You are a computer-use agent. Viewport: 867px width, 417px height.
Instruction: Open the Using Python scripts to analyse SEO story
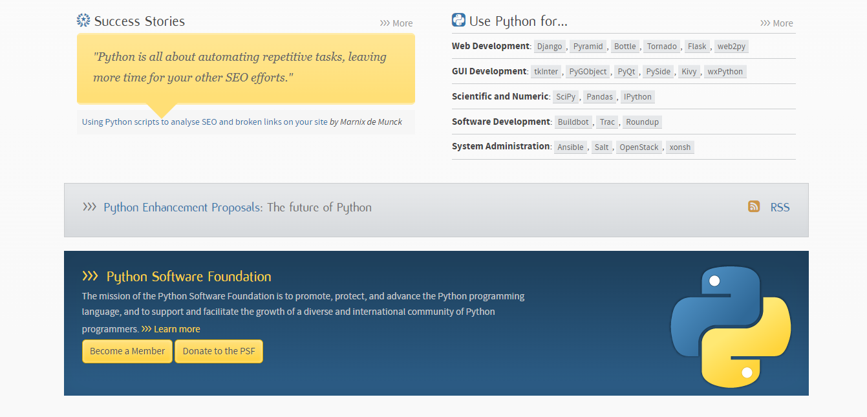(x=205, y=122)
